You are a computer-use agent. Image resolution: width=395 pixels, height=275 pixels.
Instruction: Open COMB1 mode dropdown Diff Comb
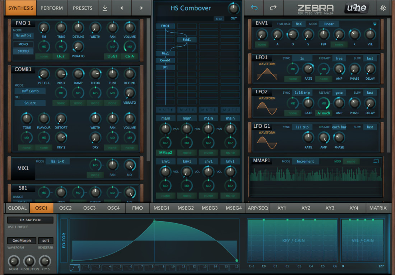point(30,91)
